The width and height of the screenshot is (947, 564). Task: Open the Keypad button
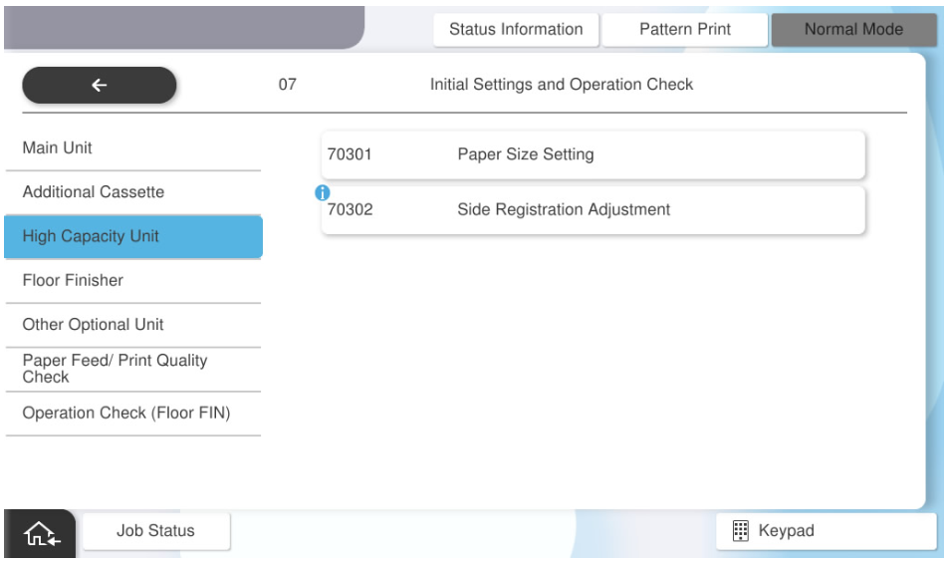(x=827, y=531)
